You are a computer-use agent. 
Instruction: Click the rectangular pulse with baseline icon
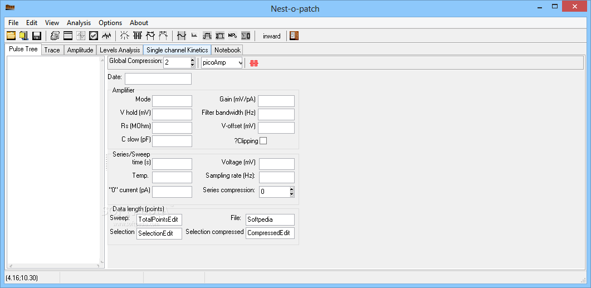(x=220, y=36)
